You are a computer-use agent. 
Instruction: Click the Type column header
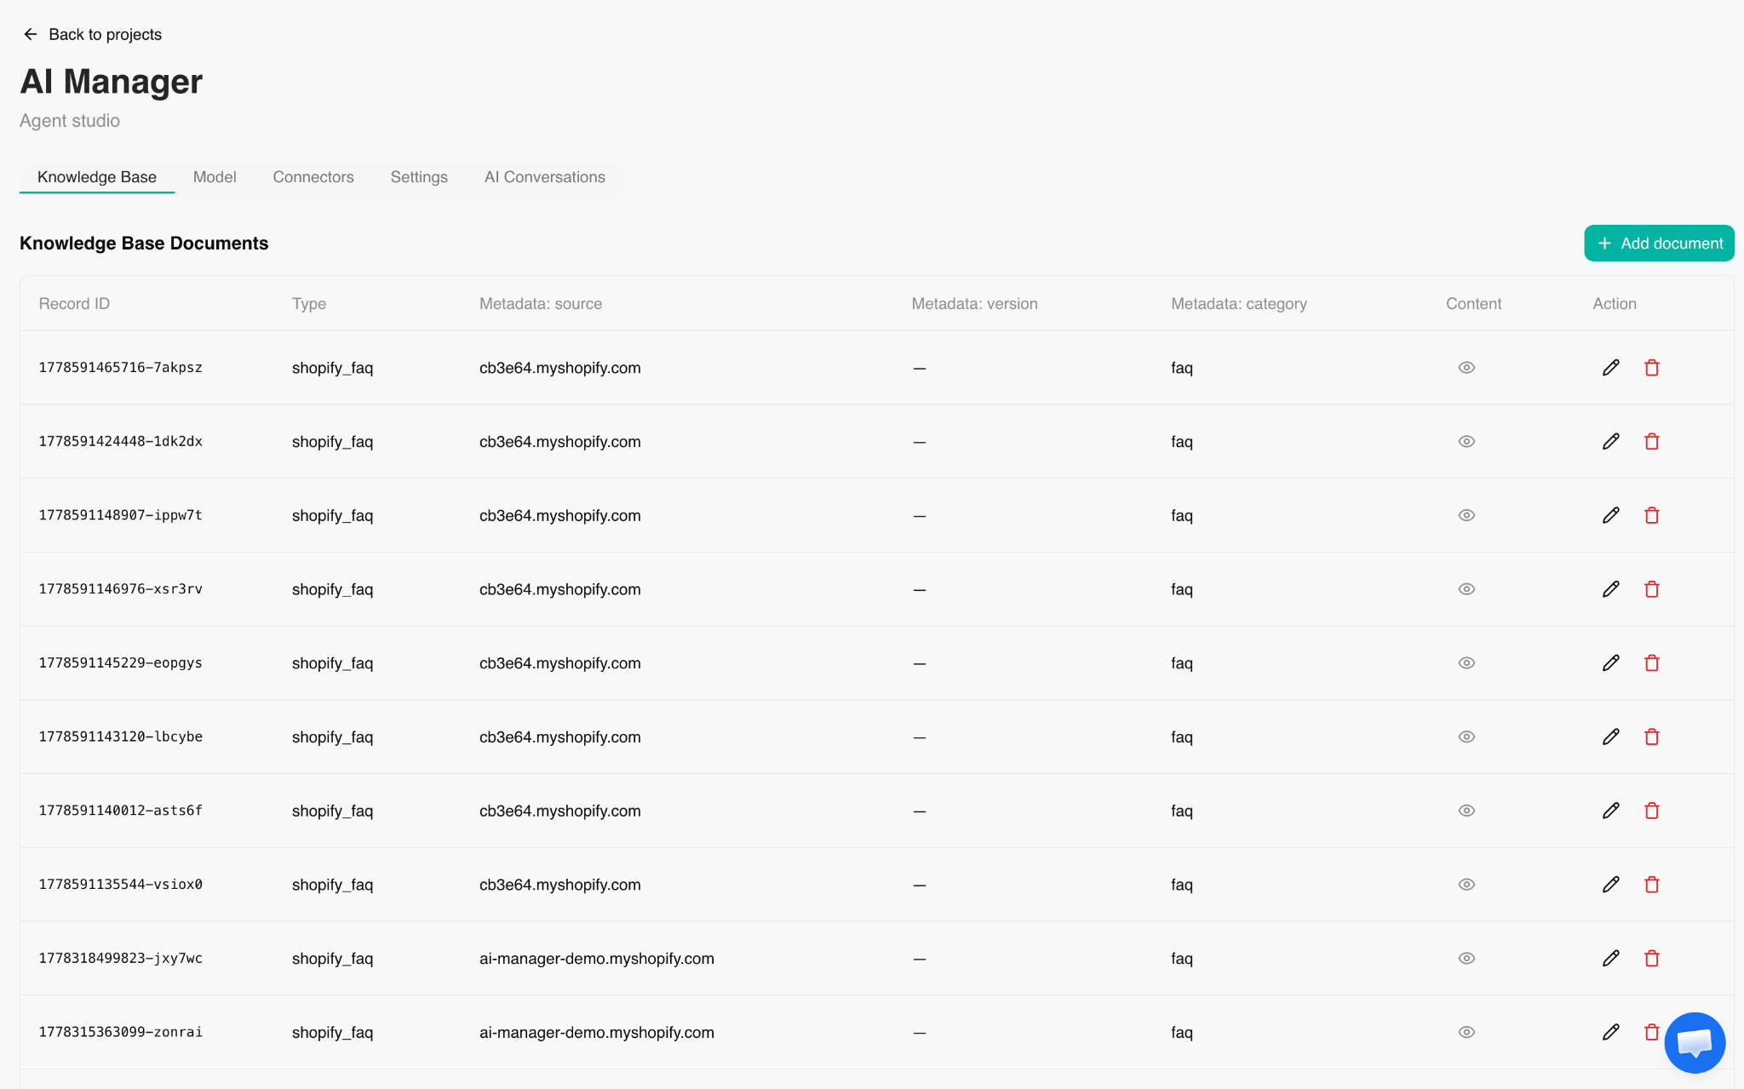309,304
